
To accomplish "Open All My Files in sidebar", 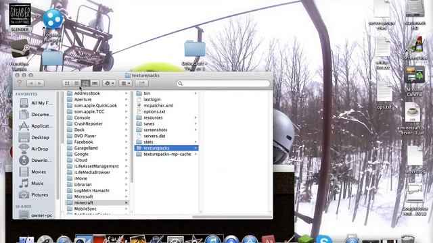I will (36, 103).
